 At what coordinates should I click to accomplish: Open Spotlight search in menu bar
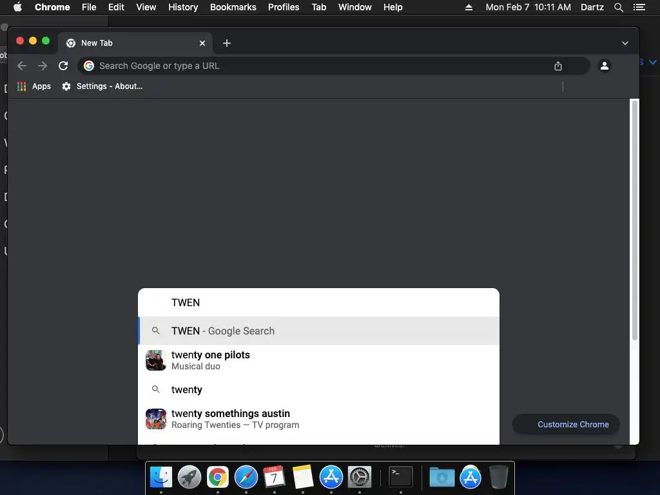tap(618, 7)
